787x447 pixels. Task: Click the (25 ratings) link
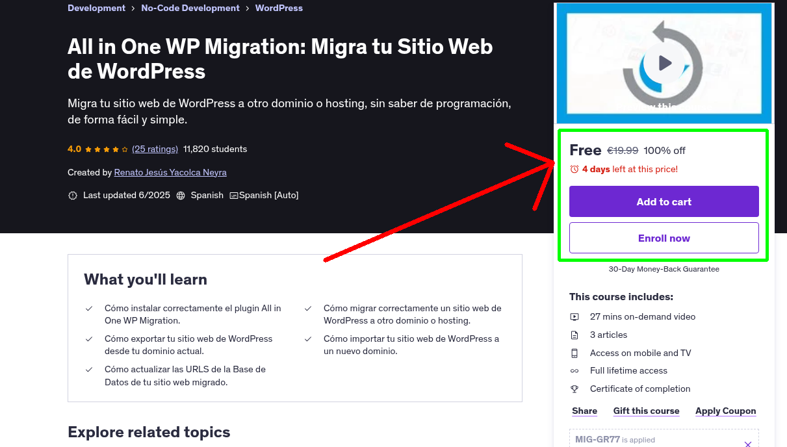point(155,149)
